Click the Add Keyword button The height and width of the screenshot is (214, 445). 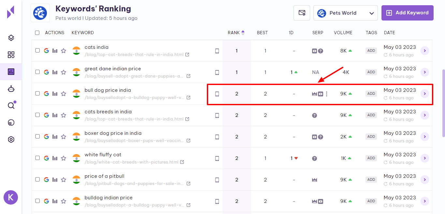(x=407, y=13)
